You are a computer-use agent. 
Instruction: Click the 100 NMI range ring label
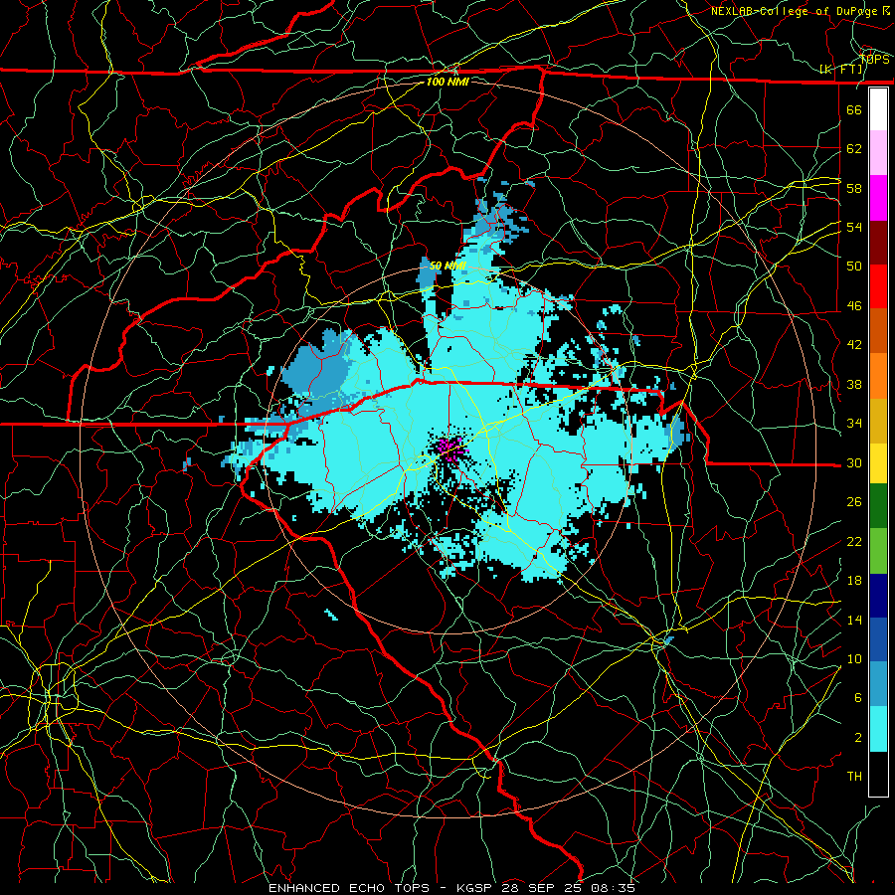click(447, 82)
